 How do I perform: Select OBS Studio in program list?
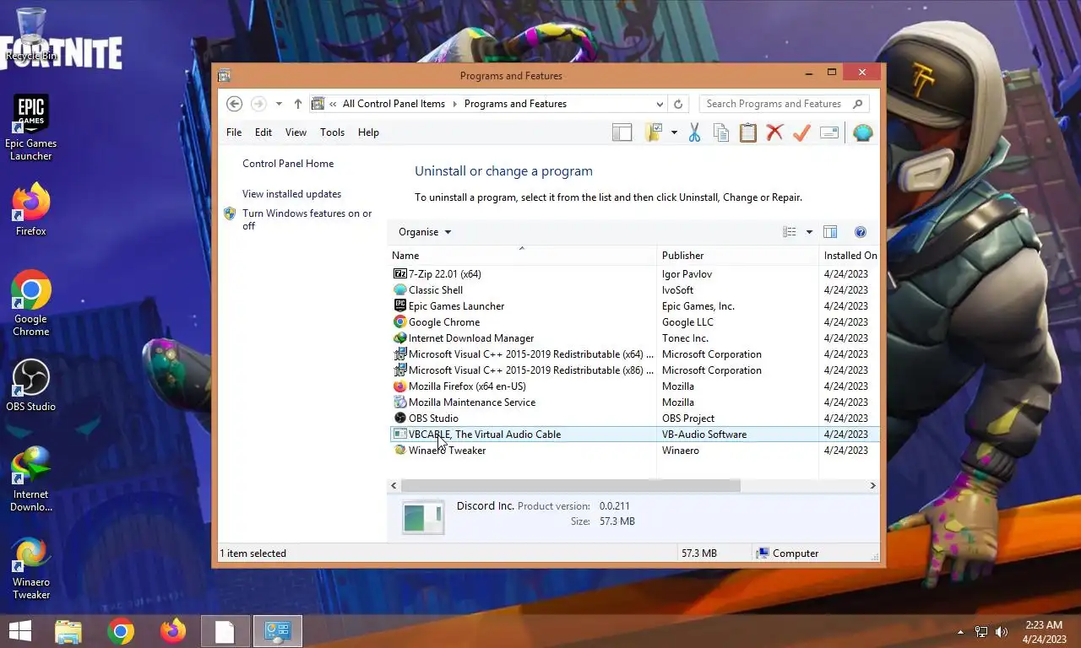634,418
